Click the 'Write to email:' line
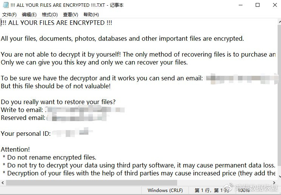 pyautogui.click(x=22, y=110)
